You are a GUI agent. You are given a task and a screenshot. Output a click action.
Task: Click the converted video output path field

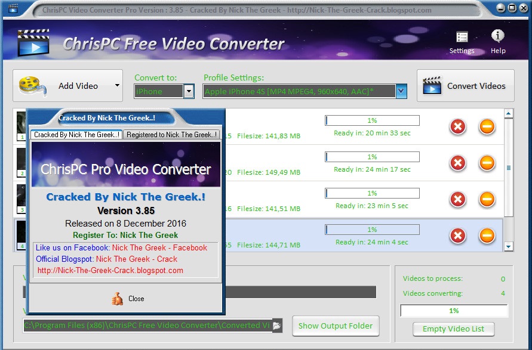click(x=143, y=326)
